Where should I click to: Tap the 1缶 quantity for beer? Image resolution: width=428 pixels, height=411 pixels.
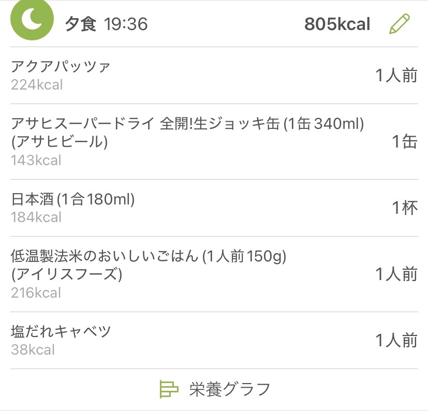(404, 141)
